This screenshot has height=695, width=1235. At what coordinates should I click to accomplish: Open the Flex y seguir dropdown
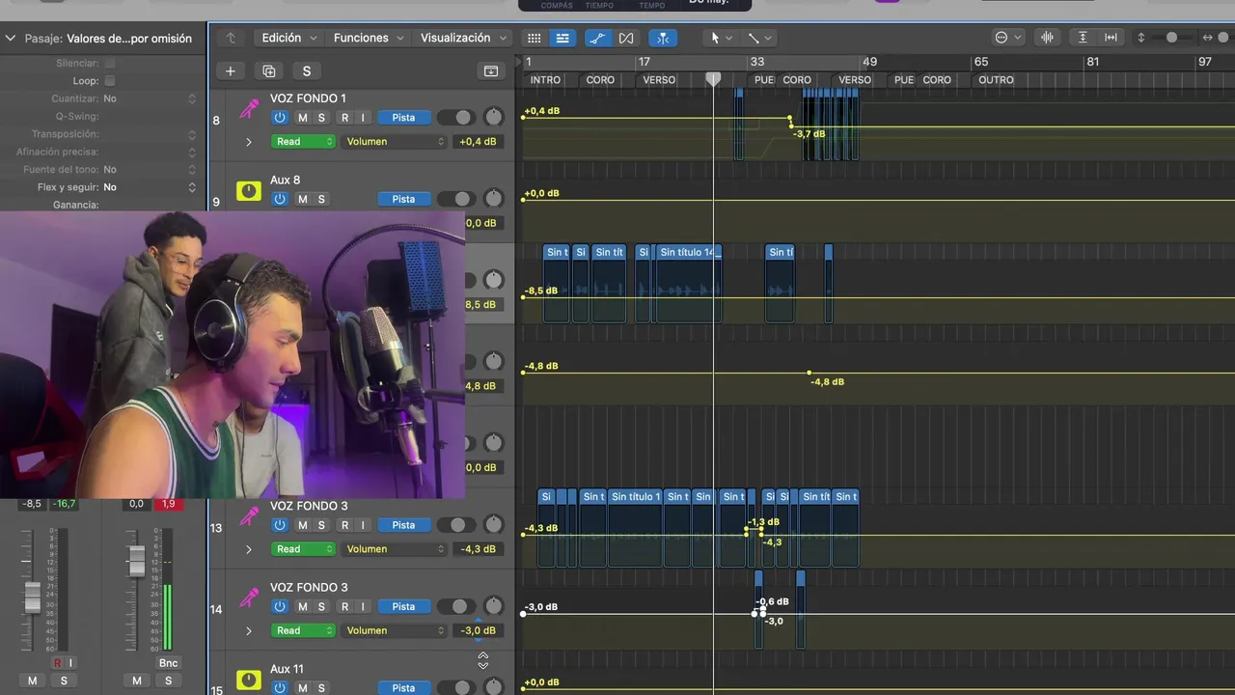click(x=150, y=187)
